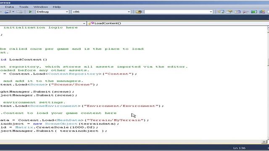The image size is (269, 151).
Task: Open the undo history dropdown arrow
Action: 13,12
